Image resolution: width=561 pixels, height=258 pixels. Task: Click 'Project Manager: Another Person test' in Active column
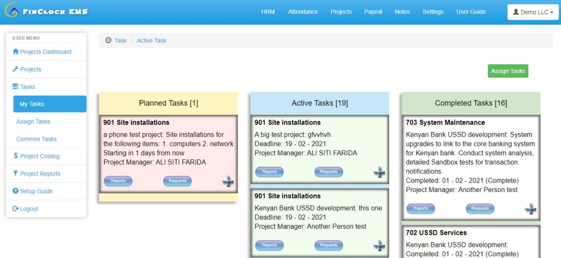(x=310, y=226)
